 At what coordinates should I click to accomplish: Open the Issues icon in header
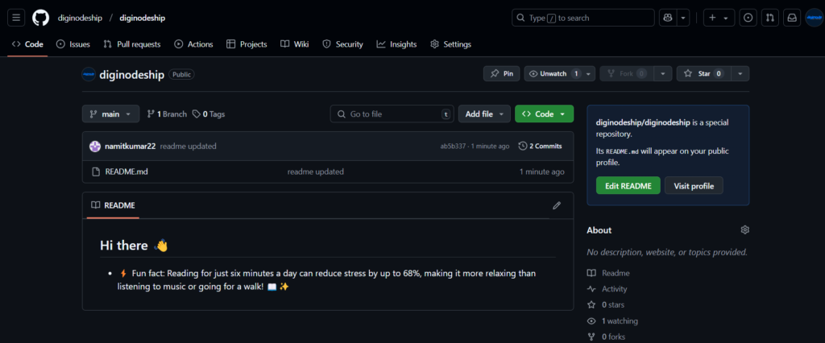tap(748, 18)
